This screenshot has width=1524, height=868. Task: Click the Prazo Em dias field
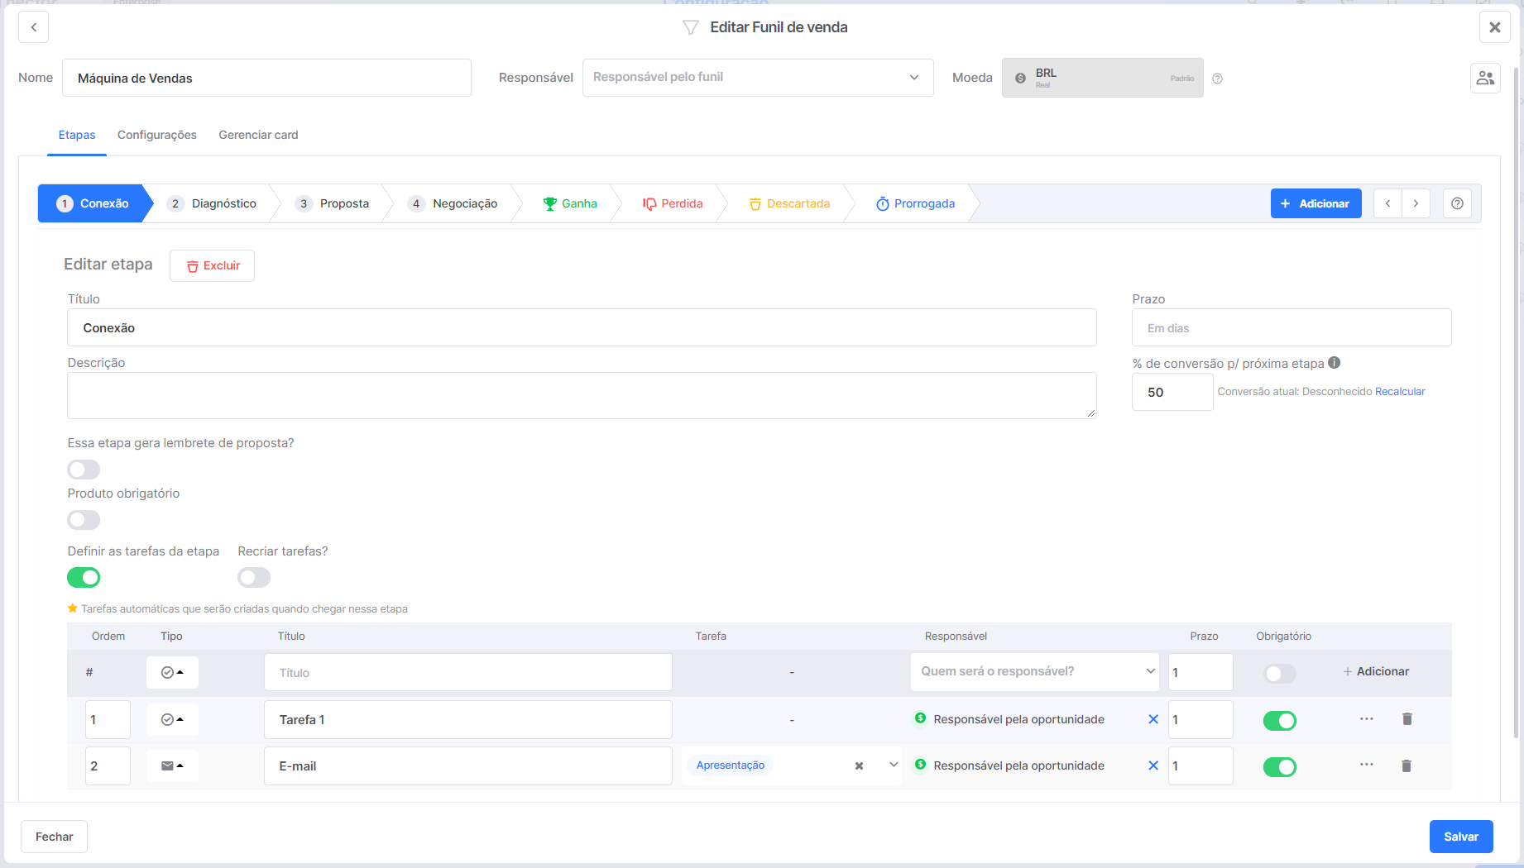click(x=1292, y=327)
